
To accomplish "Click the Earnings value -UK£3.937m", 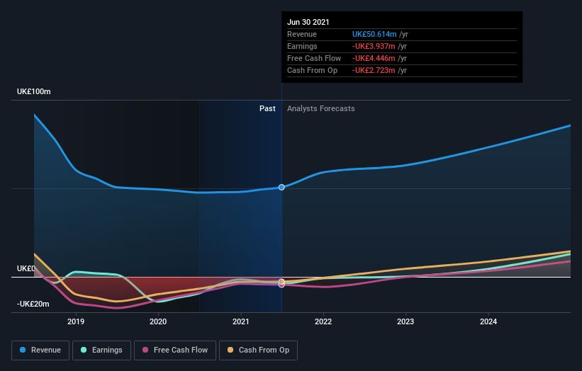I will coord(374,46).
